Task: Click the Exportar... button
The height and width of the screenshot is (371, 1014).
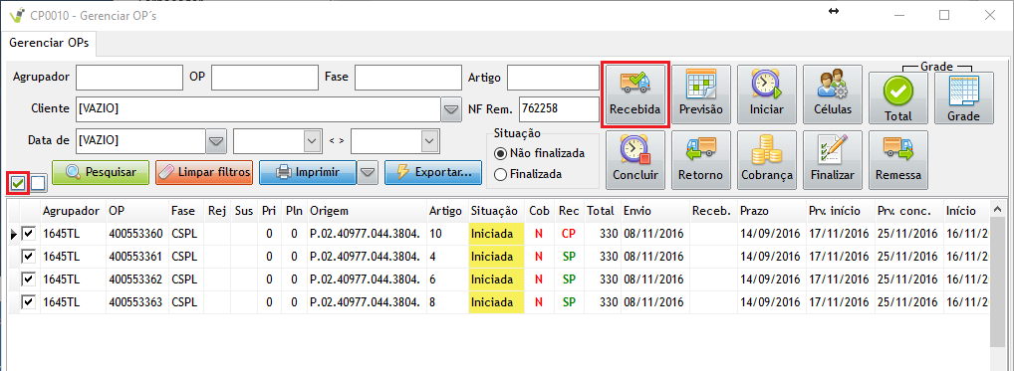Action: click(x=433, y=172)
